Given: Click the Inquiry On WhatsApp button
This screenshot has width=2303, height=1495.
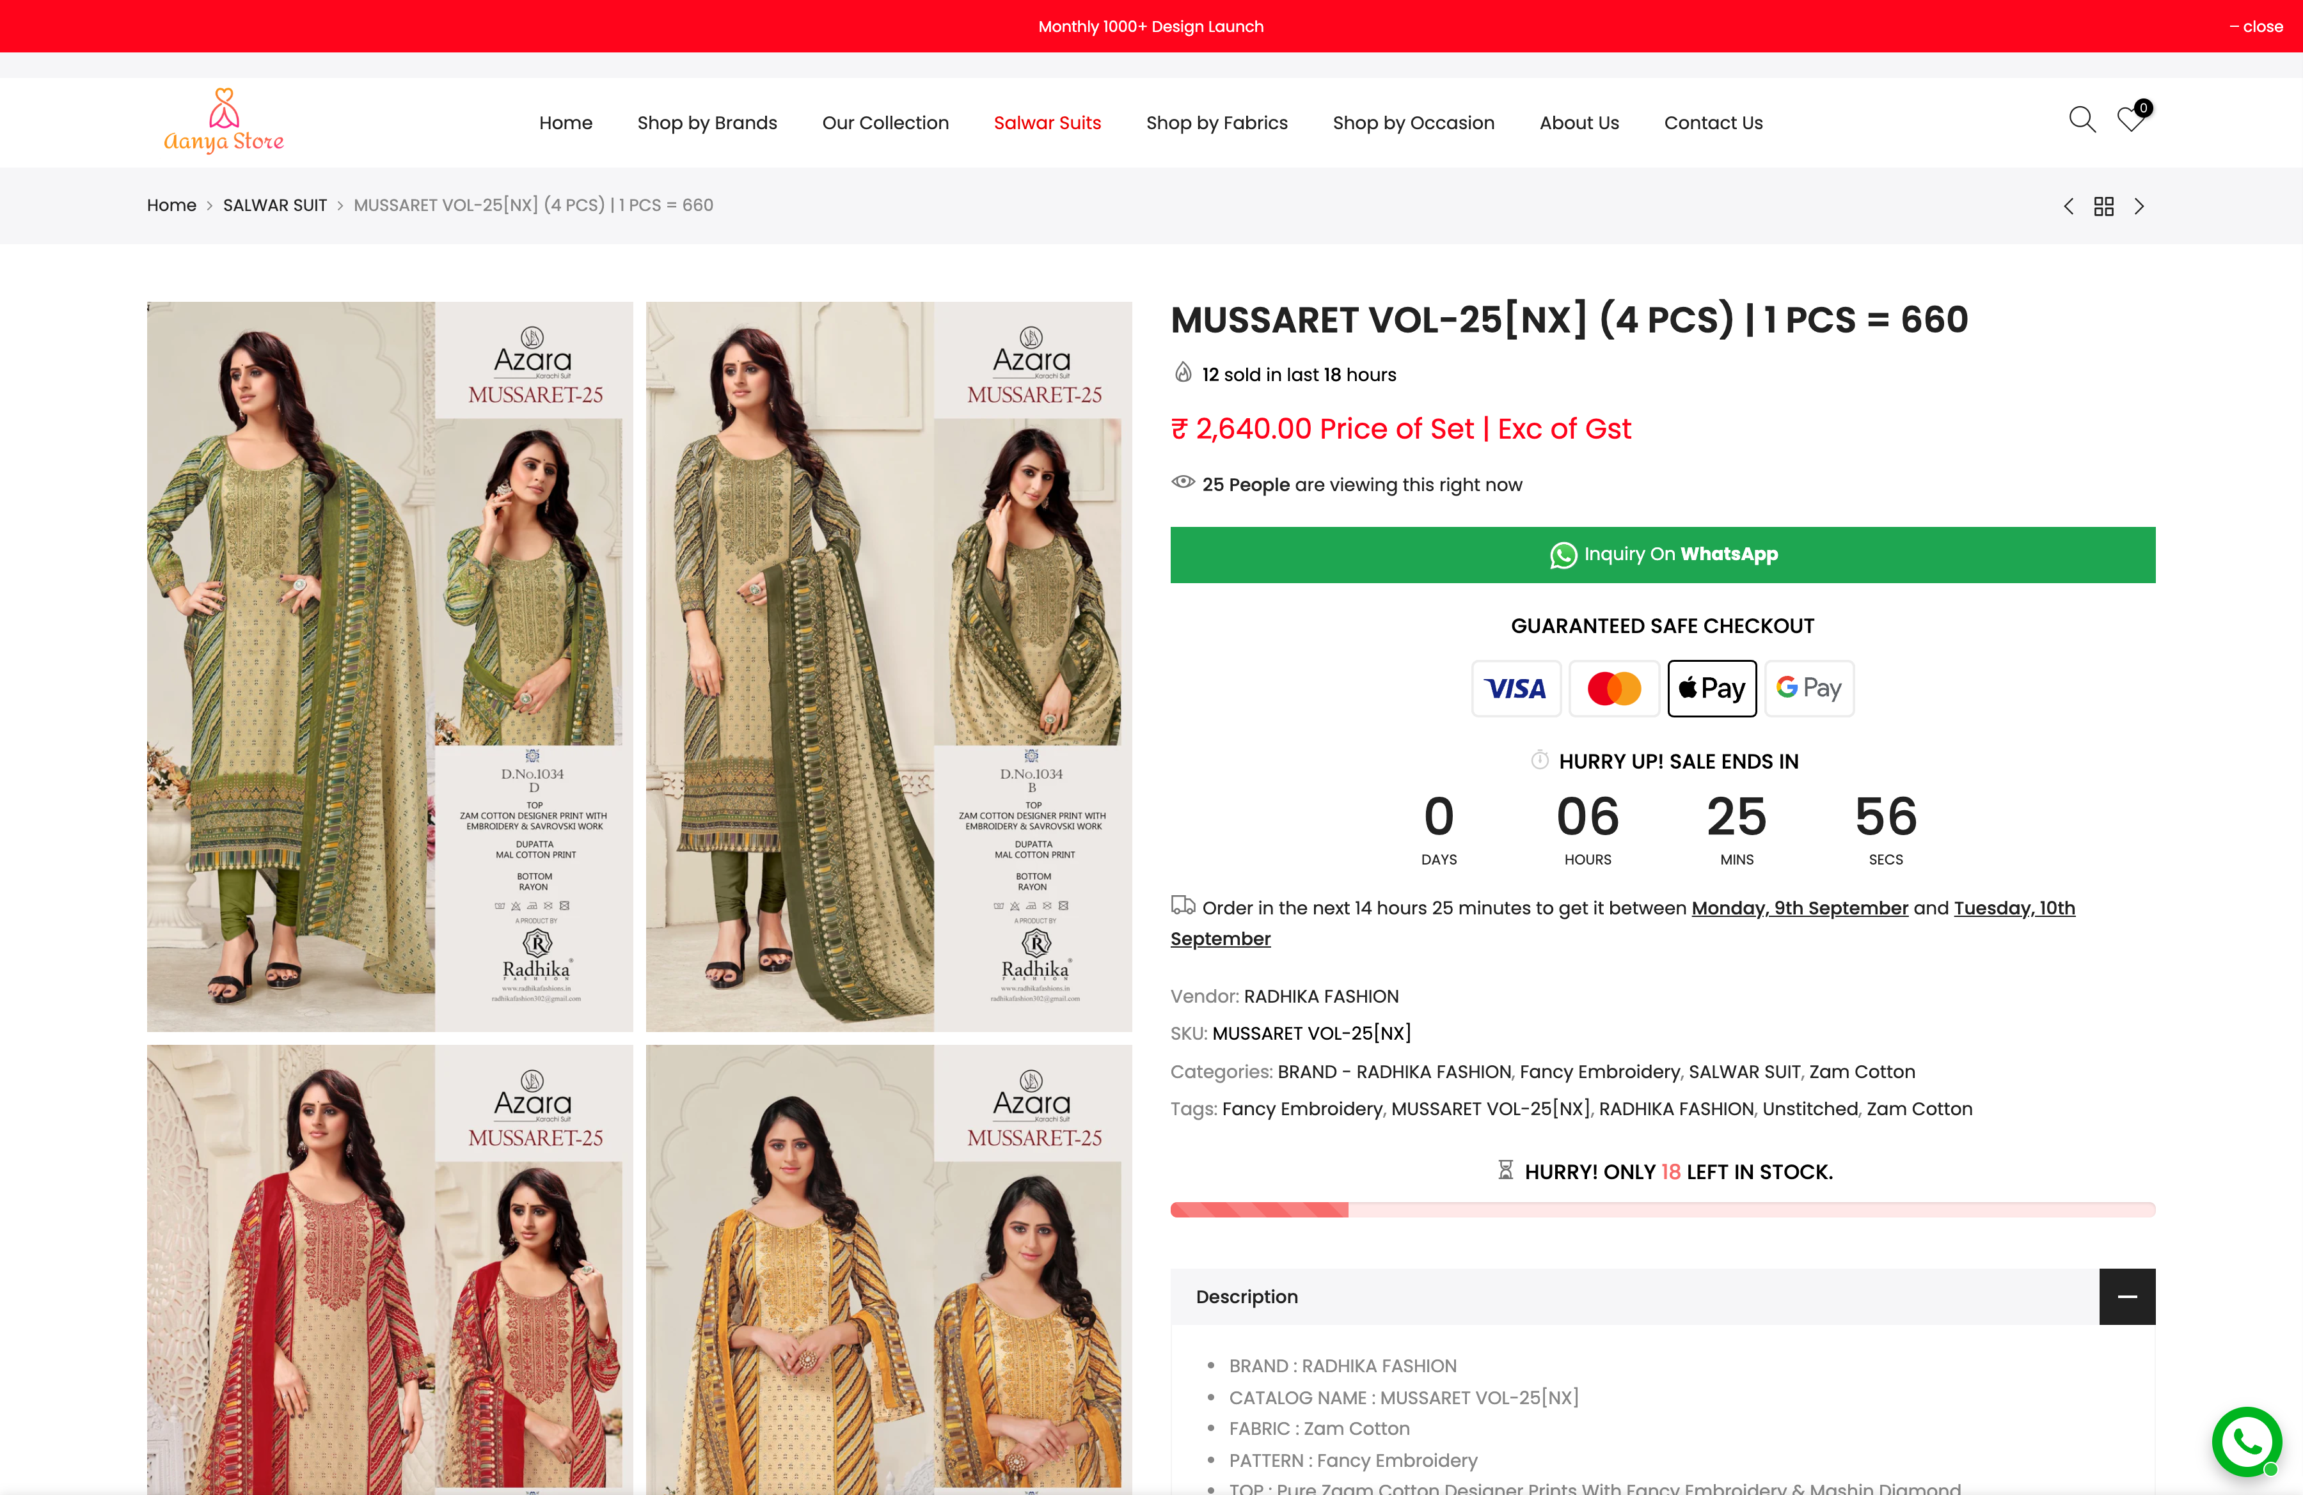Looking at the screenshot, I should (1663, 554).
